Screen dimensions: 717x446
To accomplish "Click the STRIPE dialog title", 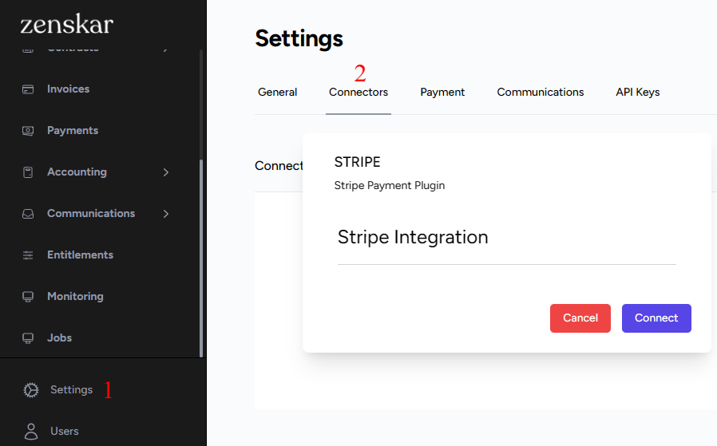I will click(x=357, y=162).
